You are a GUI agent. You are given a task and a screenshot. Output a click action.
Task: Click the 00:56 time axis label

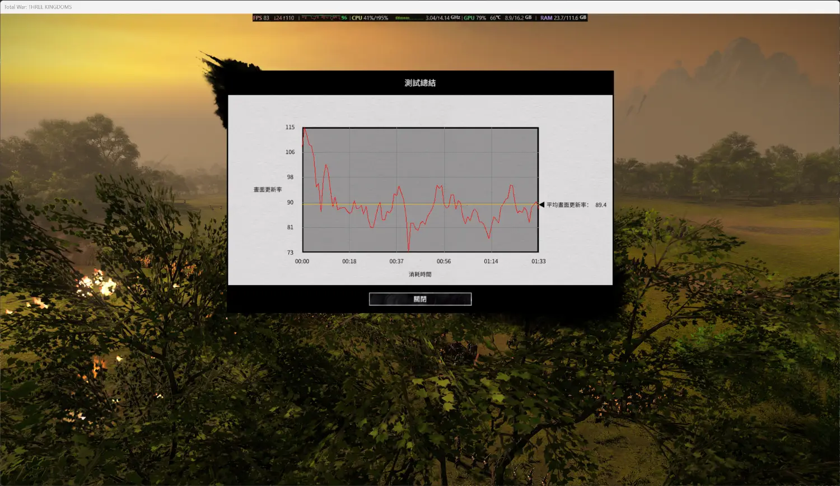444,261
